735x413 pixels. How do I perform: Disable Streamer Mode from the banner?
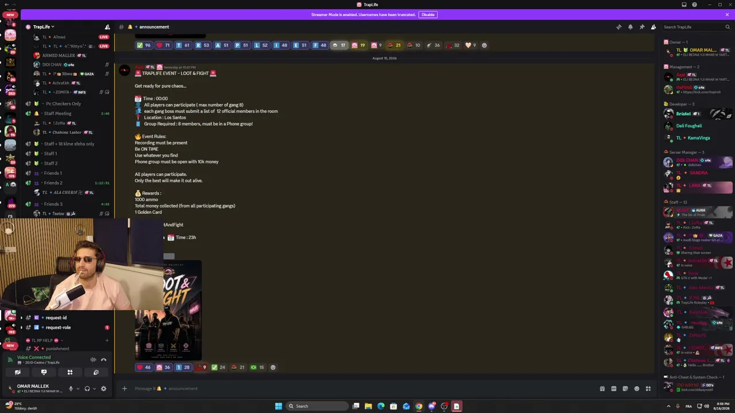point(428,14)
